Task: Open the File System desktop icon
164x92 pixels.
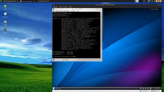Action: pos(5,14)
